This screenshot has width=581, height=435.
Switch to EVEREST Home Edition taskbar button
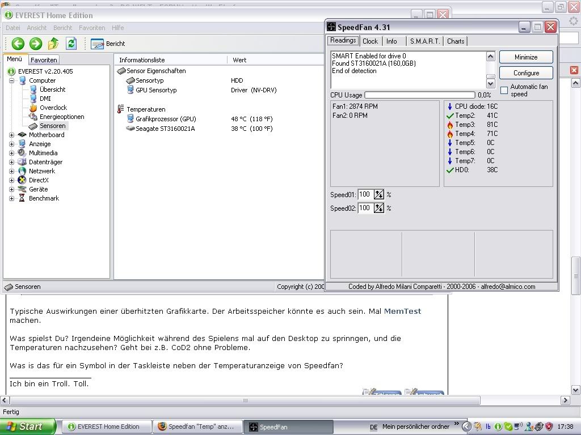coord(106,427)
